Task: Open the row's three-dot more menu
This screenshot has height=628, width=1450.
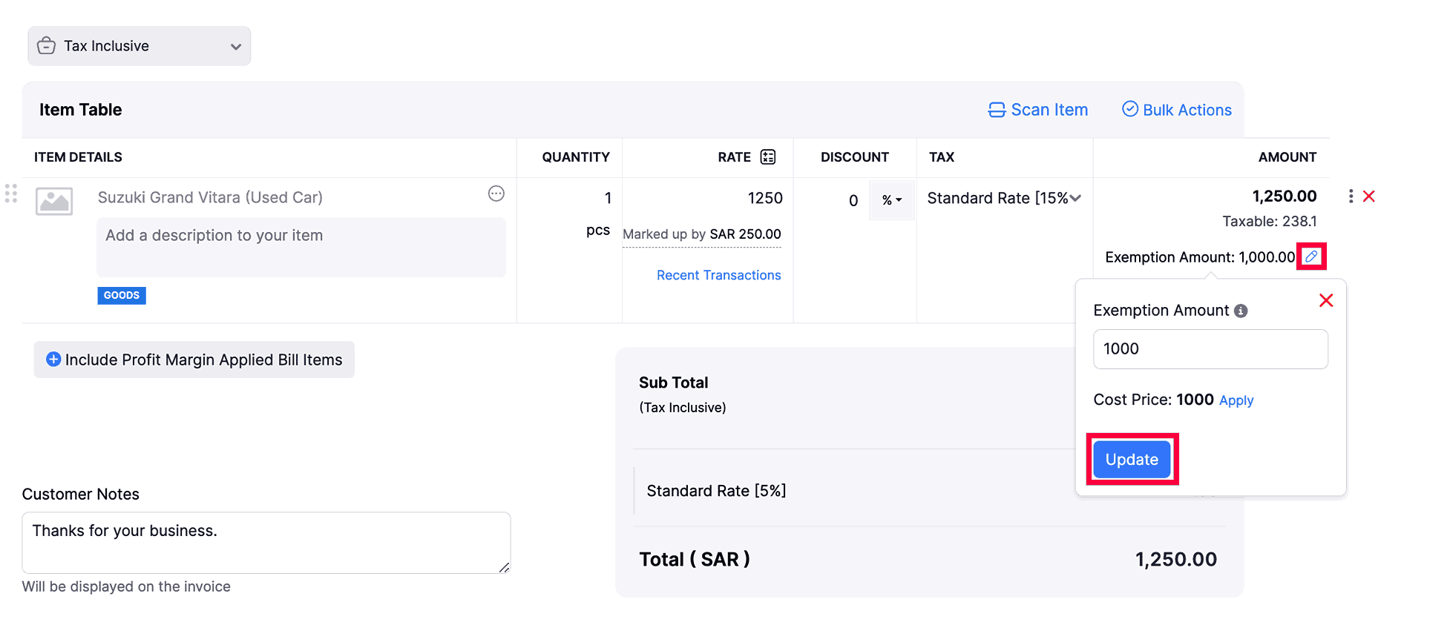Action: pyautogui.click(x=1351, y=196)
